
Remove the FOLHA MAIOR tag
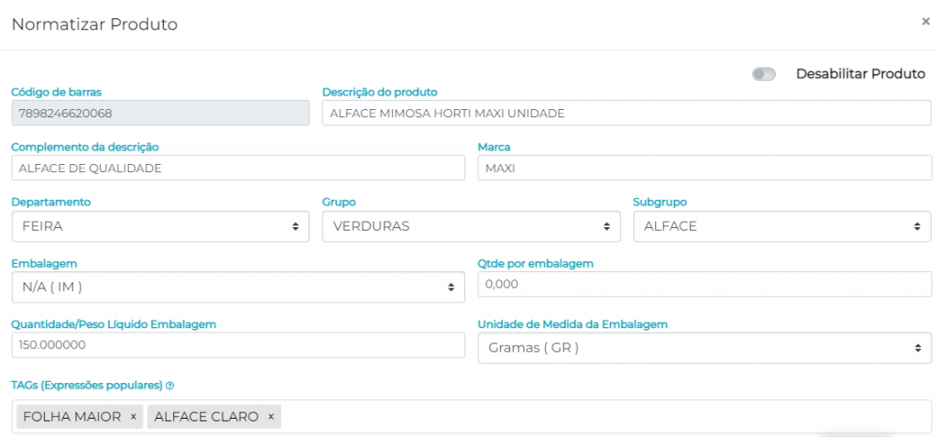[x=133, y=417]
